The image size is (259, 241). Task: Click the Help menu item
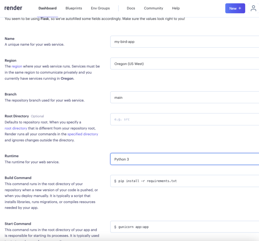click(x=176, y=8)
